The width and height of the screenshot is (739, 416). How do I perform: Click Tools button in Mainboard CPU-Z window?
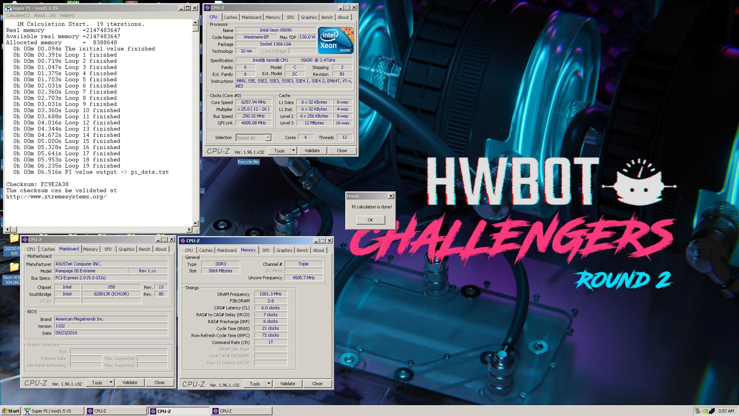(97, 382)
